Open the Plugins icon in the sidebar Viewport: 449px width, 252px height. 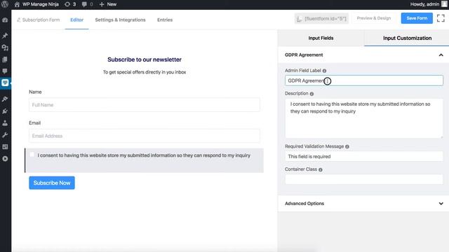(5, 111)
